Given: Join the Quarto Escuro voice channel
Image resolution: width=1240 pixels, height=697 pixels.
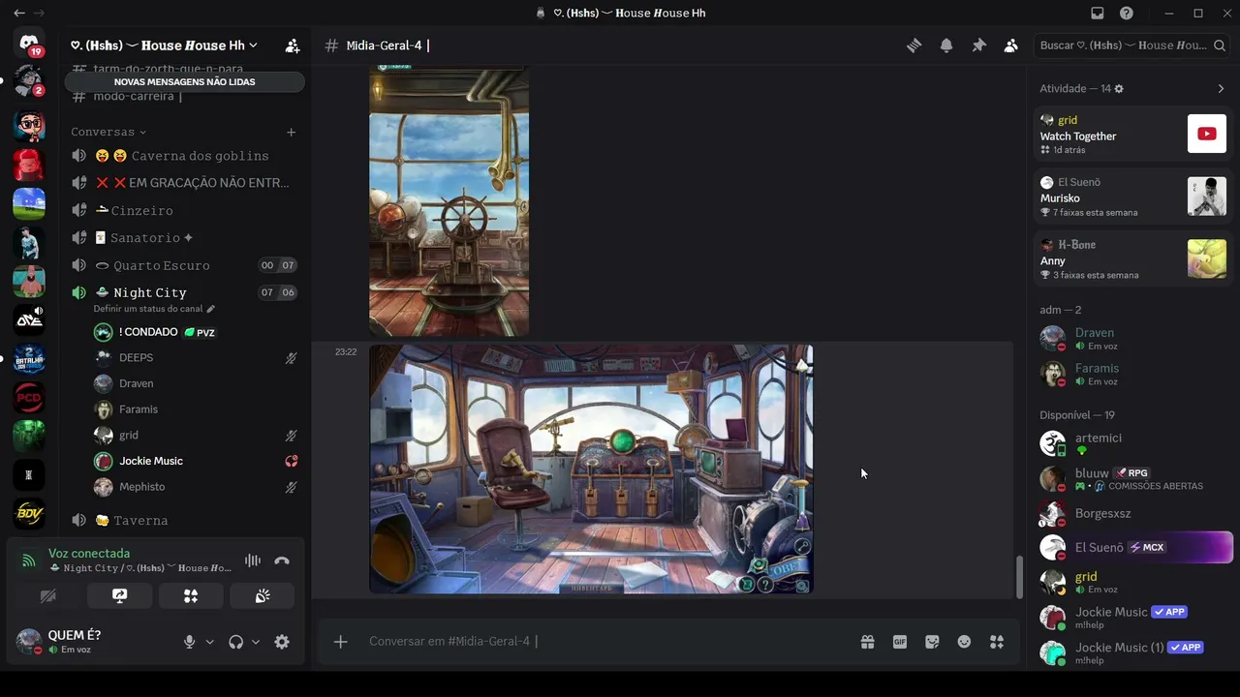Looking at the screenshot, I should click(184, 265).
